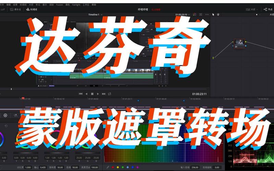Click the first 25.00 R value field
274x171 pixels.
[x=79, y=158]
